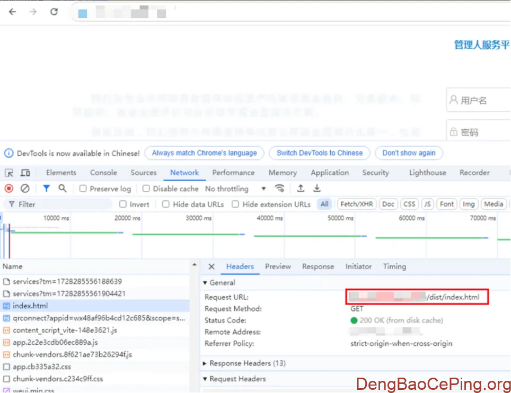Open the No throttling dropdown
Screen dimensions: 511x393
point(235,189)
